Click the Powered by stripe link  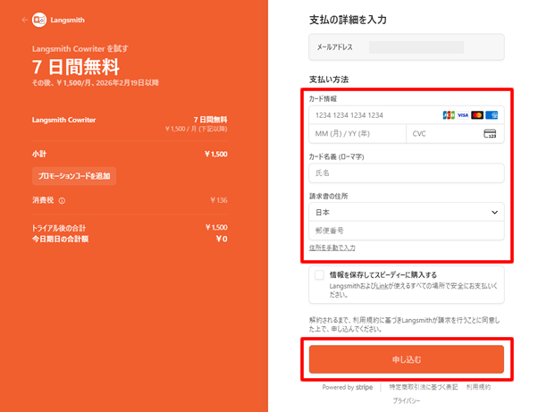pyautogui.click(x=348, y=387)
